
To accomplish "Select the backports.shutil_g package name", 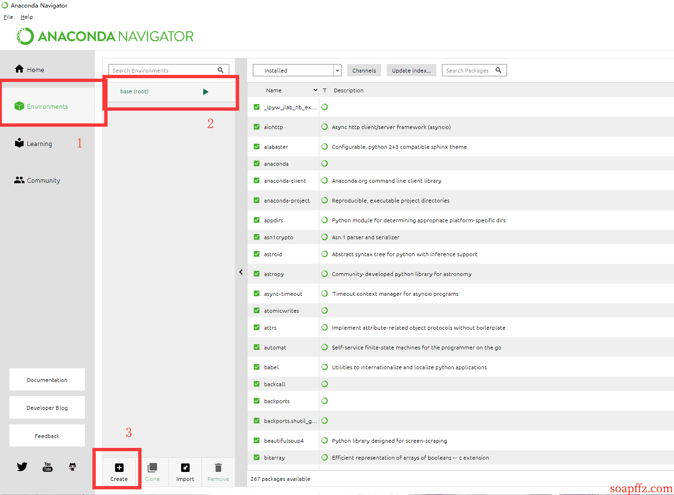I will pos(291,421).
